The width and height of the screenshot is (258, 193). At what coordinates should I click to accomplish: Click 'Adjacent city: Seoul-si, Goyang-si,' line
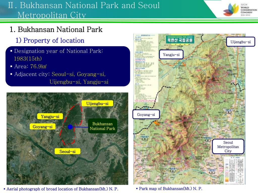coord(58,74)
